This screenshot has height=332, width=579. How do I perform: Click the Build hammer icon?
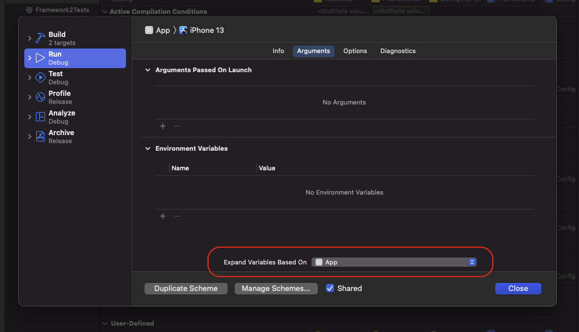click(40, 38)
